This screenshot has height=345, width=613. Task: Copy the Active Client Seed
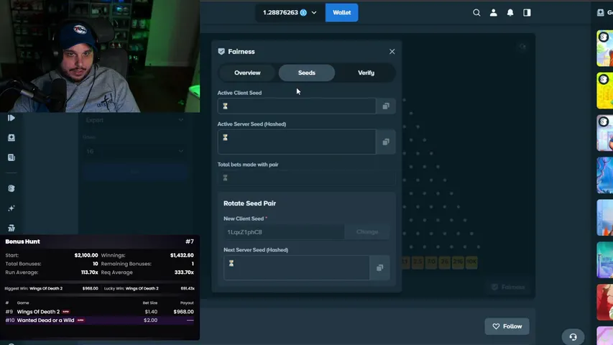pyautogui.click(x=386, y=106)
